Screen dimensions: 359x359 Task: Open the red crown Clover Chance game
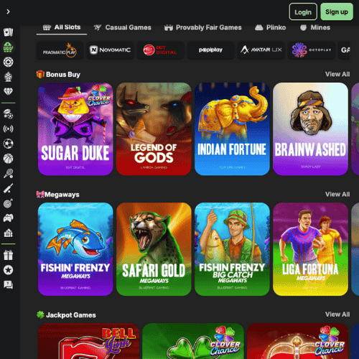click(x=297, y=341)
